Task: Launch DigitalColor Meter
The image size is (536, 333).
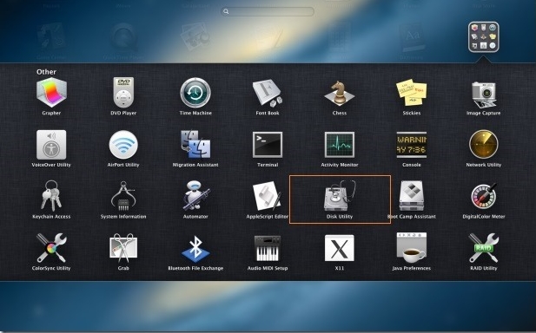Action: pos(483,196)
